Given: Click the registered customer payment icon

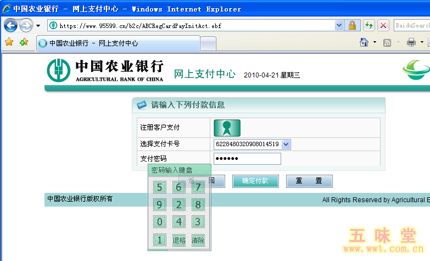Looking at the screenshot, I should coord(227,127).
